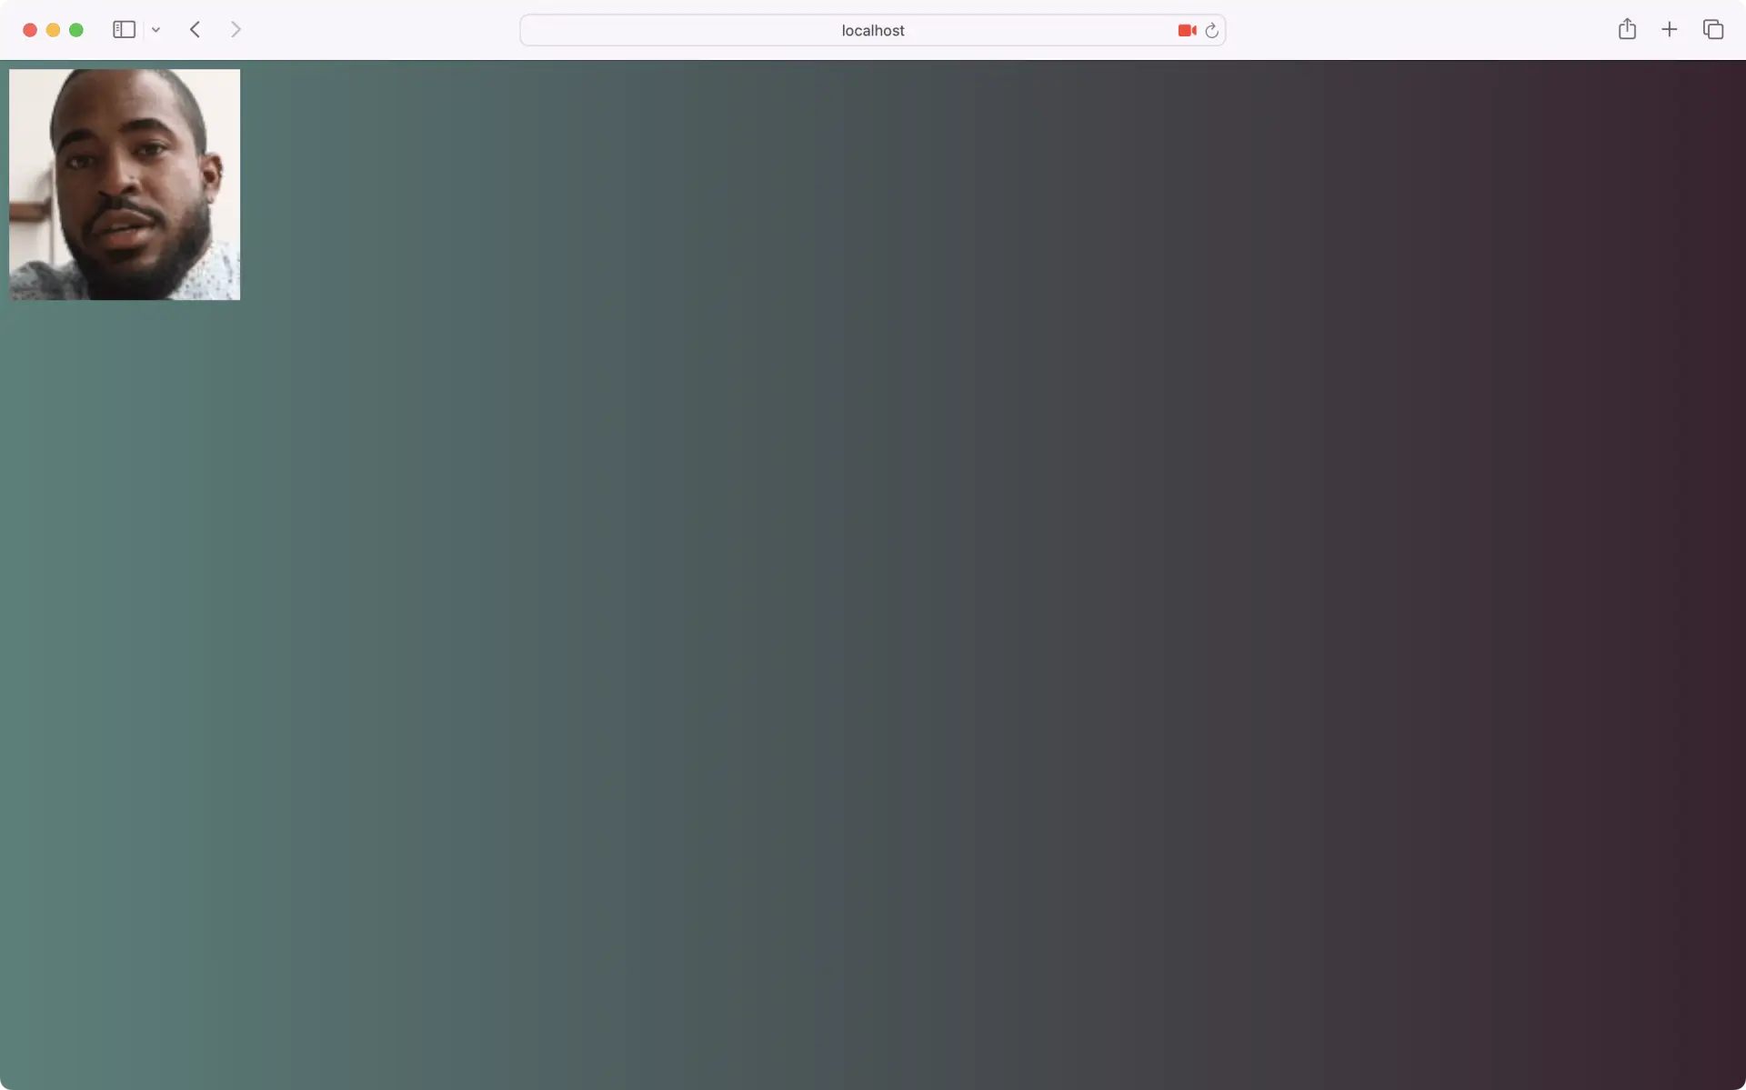Toggle the Safari sidebar
Image resolution: width=1746 pixels, height=1090 pixels.
124,30
